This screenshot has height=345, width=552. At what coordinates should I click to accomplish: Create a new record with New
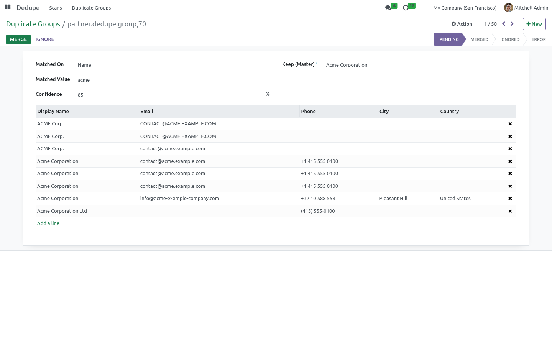(x=534, y=24)
